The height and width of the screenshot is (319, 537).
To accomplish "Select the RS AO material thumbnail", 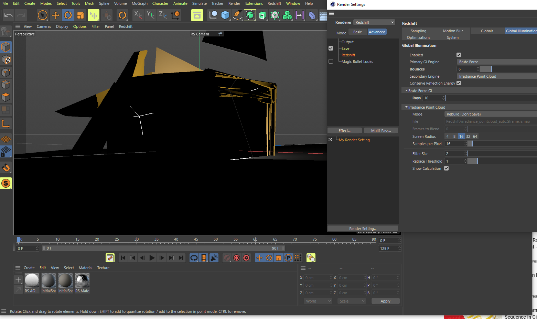I will pyautogui.click(x=32, y=281).
